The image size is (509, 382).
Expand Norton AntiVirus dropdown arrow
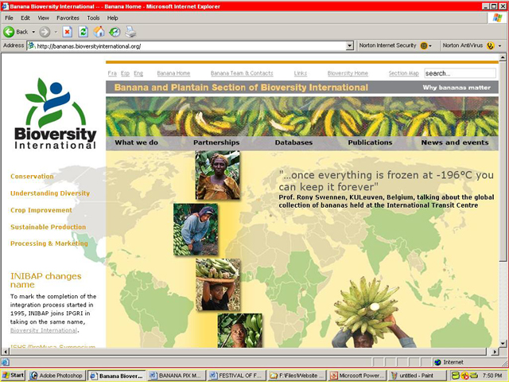(499, 46)
